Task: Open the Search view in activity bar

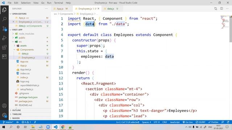Action: click(4, 19)
